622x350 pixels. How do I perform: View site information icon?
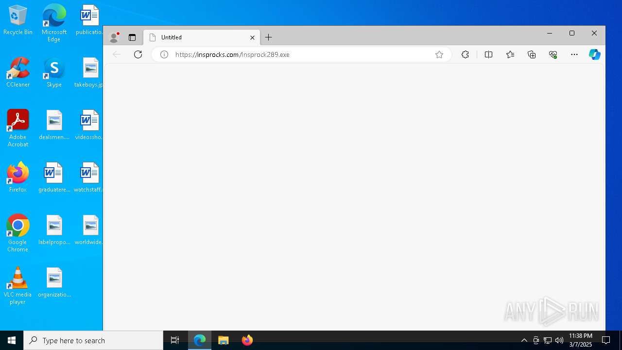coord(164,54)
